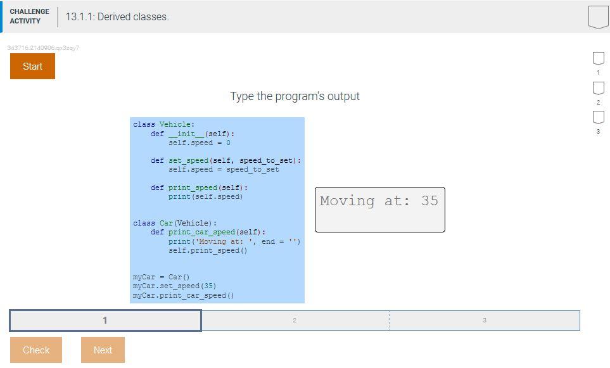Select step 1 in the progress bar
Image resolution: width=610 pixels, height=368 pixels.
[x=105, y=320]
